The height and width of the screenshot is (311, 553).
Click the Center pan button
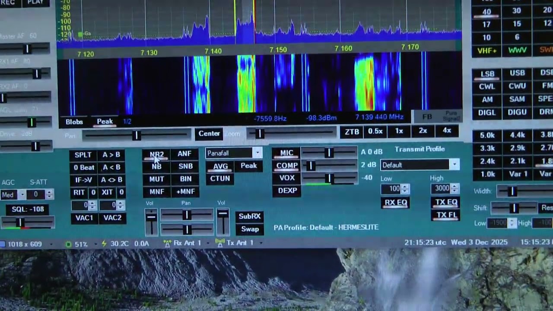[209, 134]
